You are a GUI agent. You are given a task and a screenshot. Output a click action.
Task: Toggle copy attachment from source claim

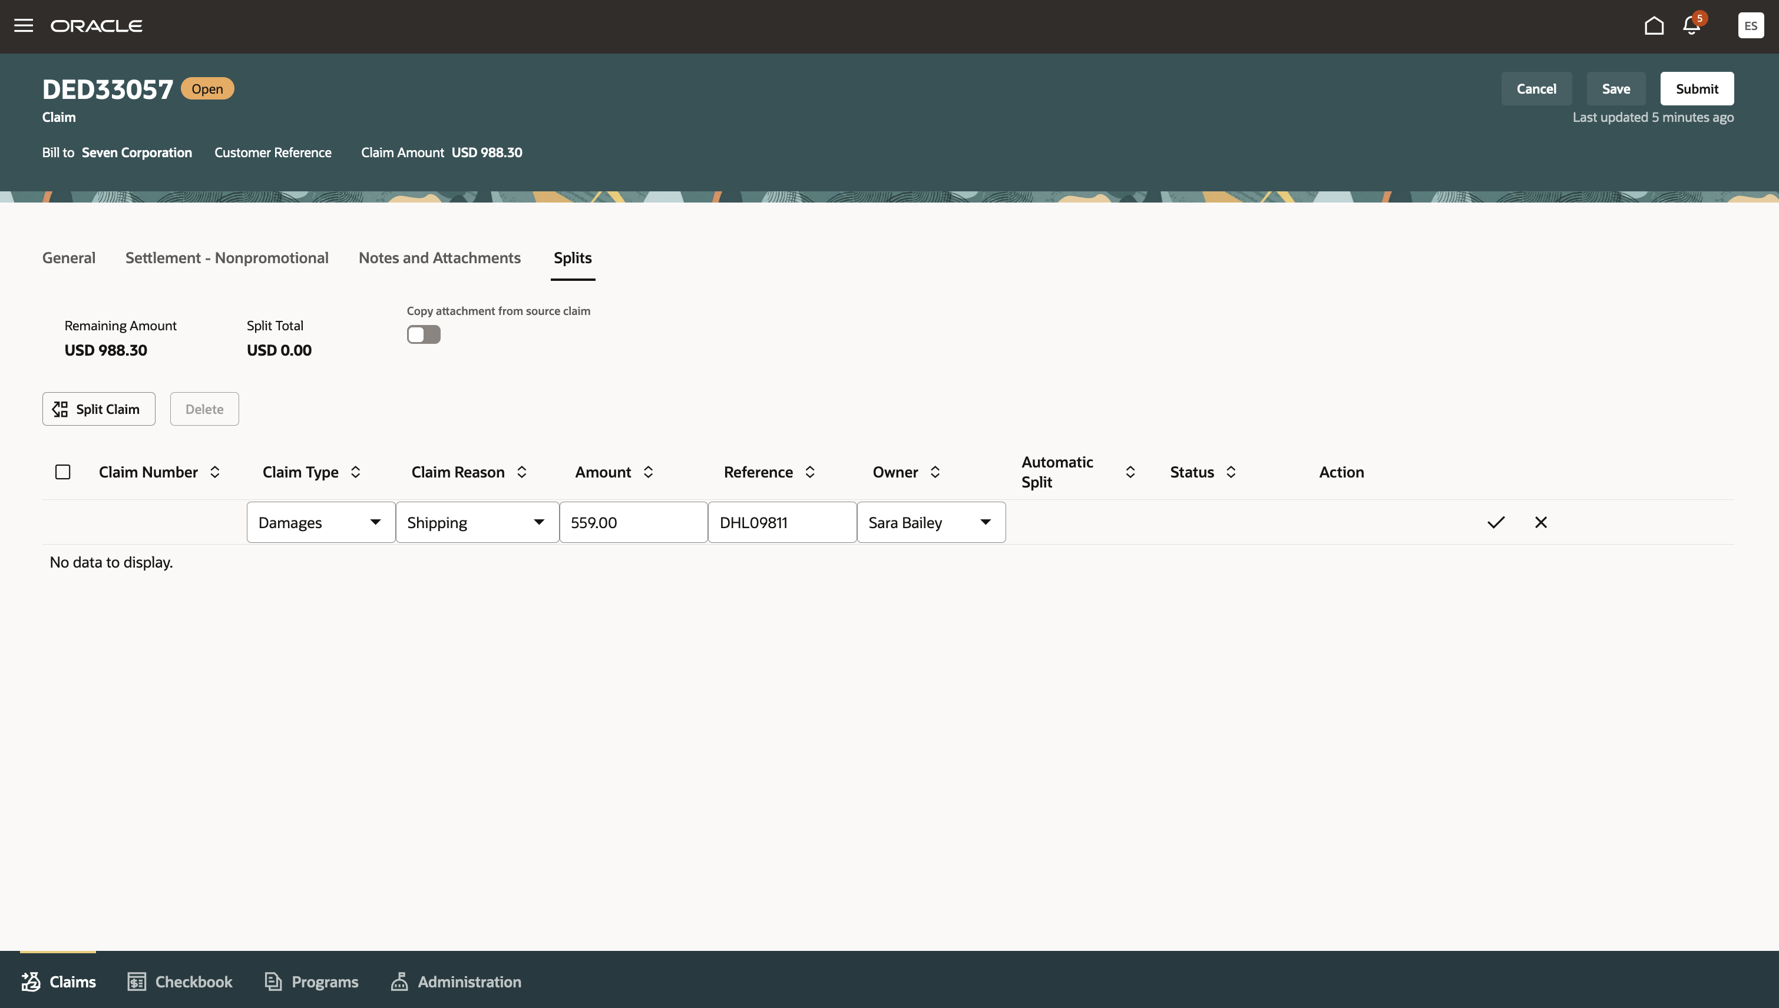pos(423,334)
